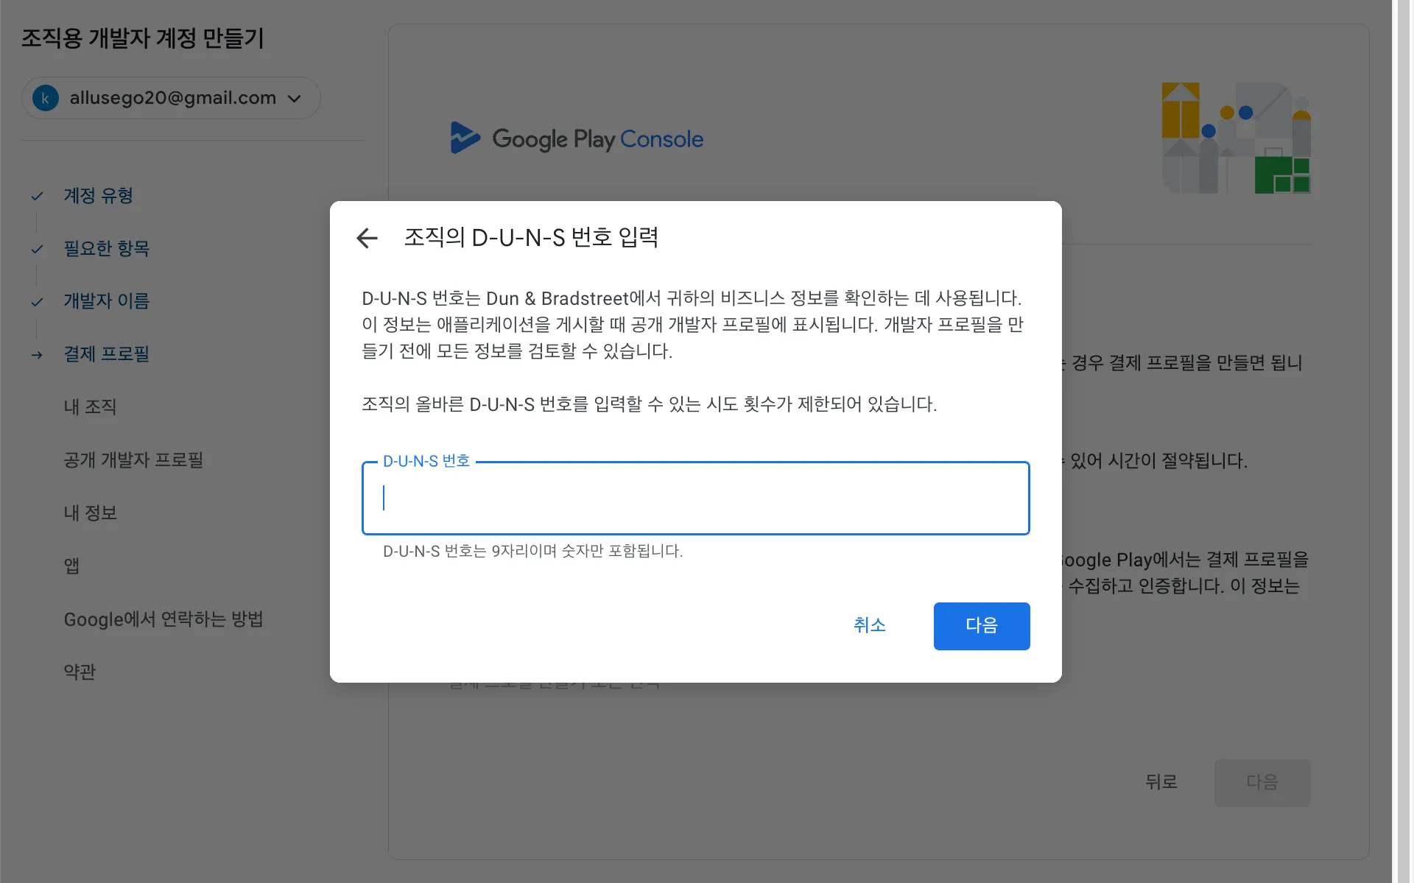Viewport: 1414px width, 883px height.
Task: Click into the D-U-N-S 번호 input field
Action: click(695, 499)
